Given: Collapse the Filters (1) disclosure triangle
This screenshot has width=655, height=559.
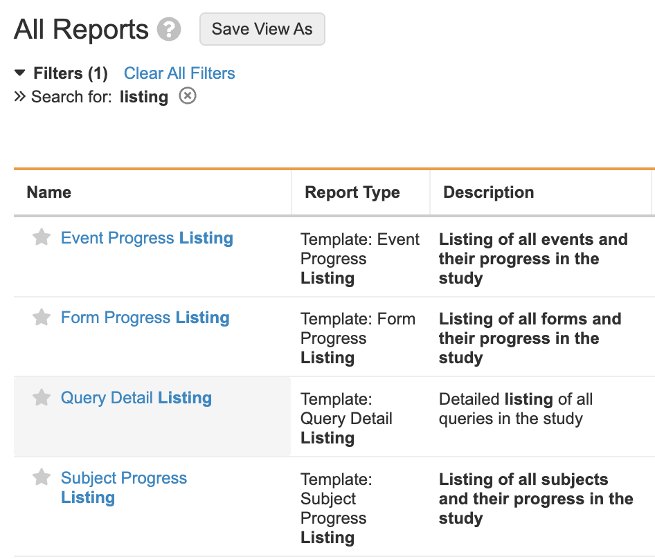Looking at the screenshot, I should click(x=20, y=73).
